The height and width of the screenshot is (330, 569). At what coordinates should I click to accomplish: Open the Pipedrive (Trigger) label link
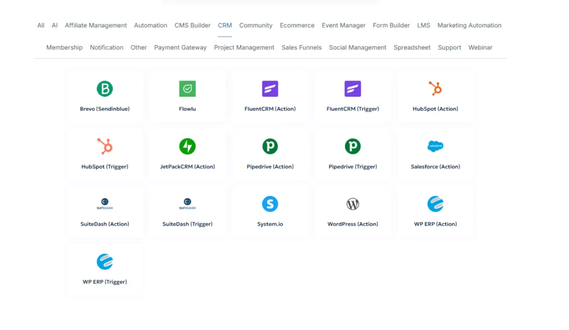click(353, 167)
